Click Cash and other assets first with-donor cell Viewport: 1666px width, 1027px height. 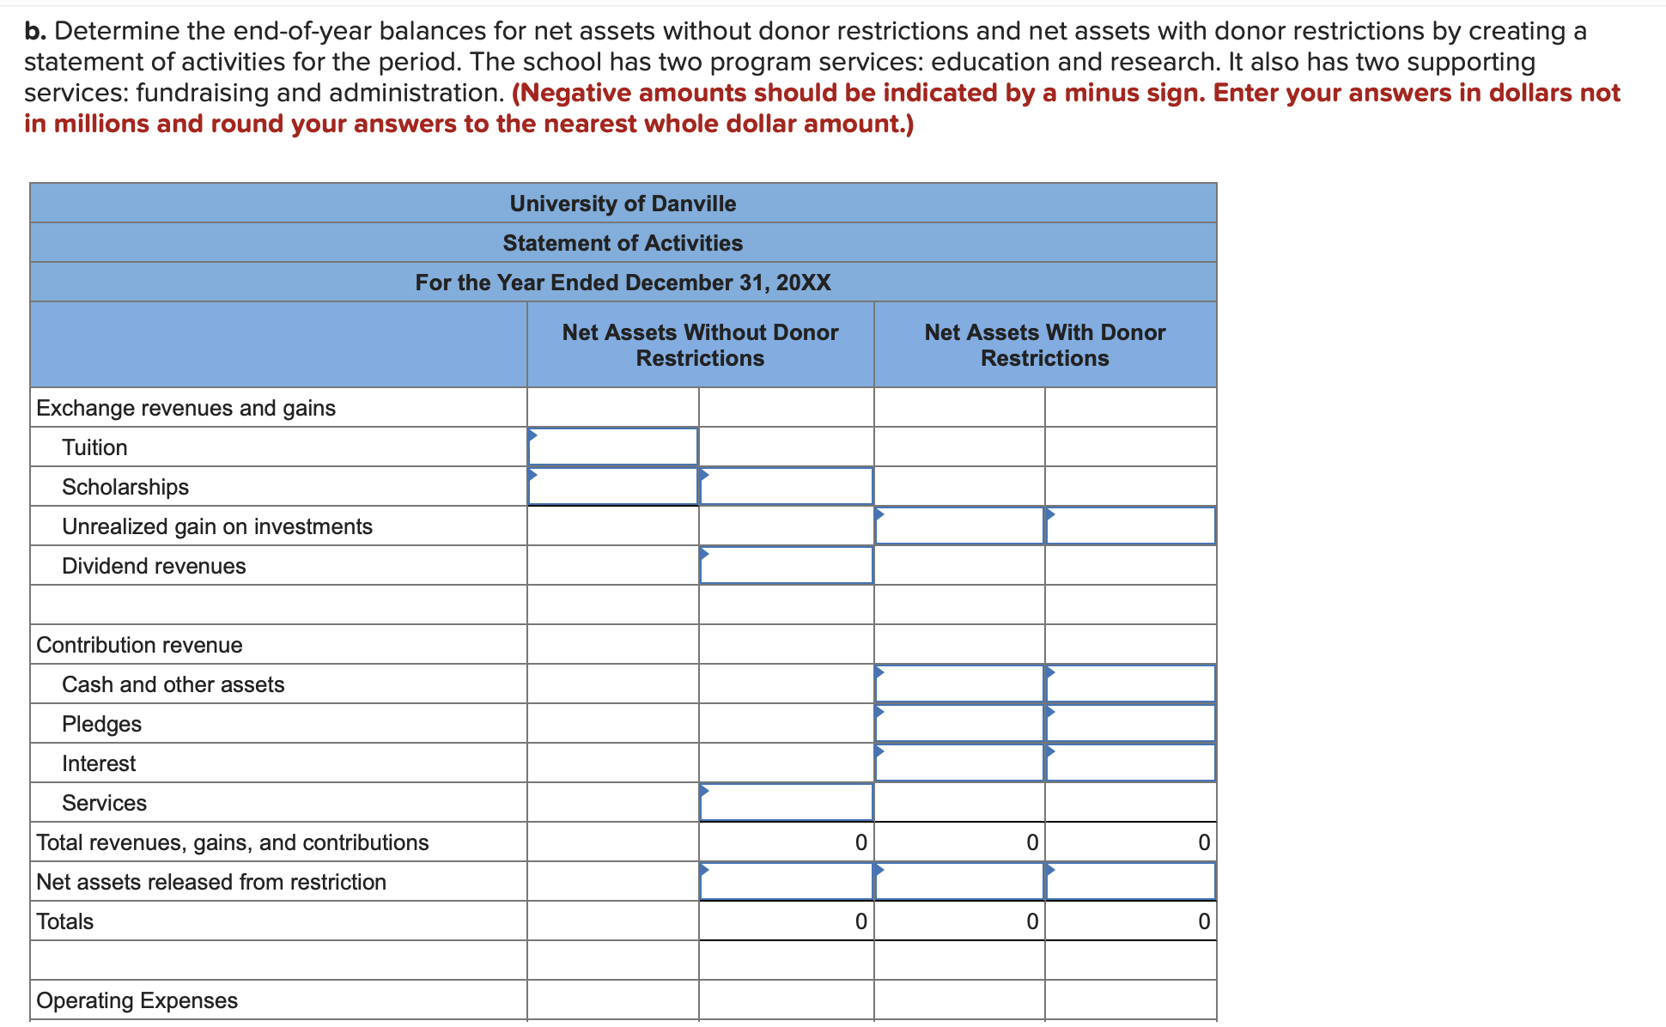[x=959, y=684]
